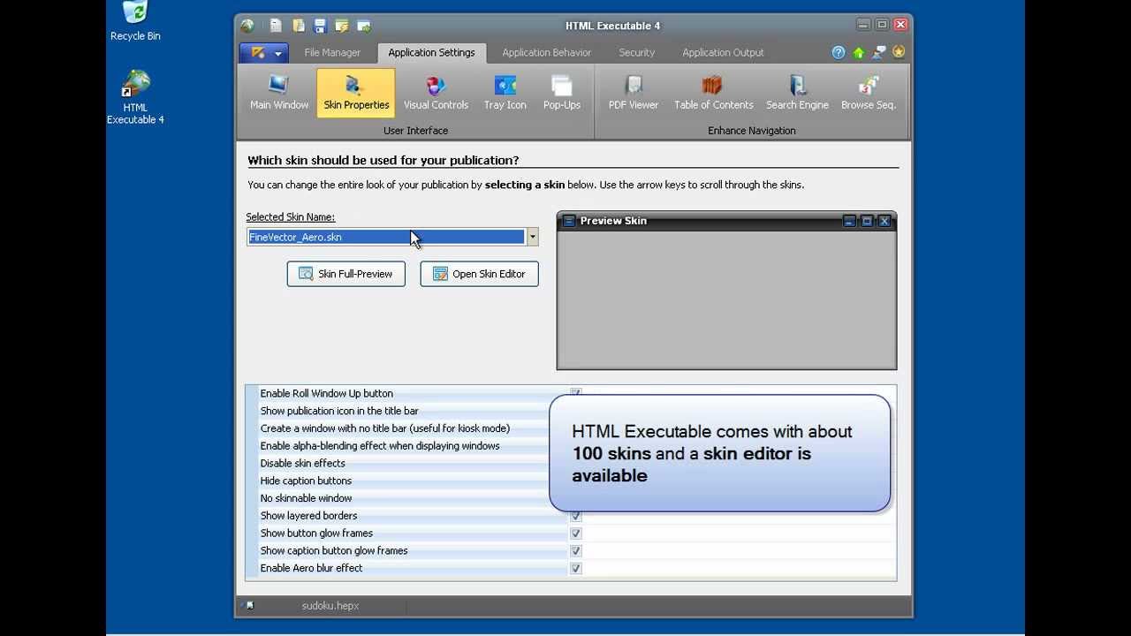This screenshot has width=1131, height=636.
Task: Click the globe application icon in title bar
Action: (247, 26)
